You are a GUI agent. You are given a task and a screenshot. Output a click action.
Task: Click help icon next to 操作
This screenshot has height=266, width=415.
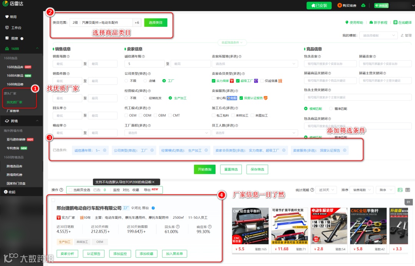point(61,190)
